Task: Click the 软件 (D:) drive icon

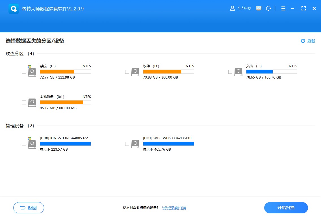Action: click(135, 71)
